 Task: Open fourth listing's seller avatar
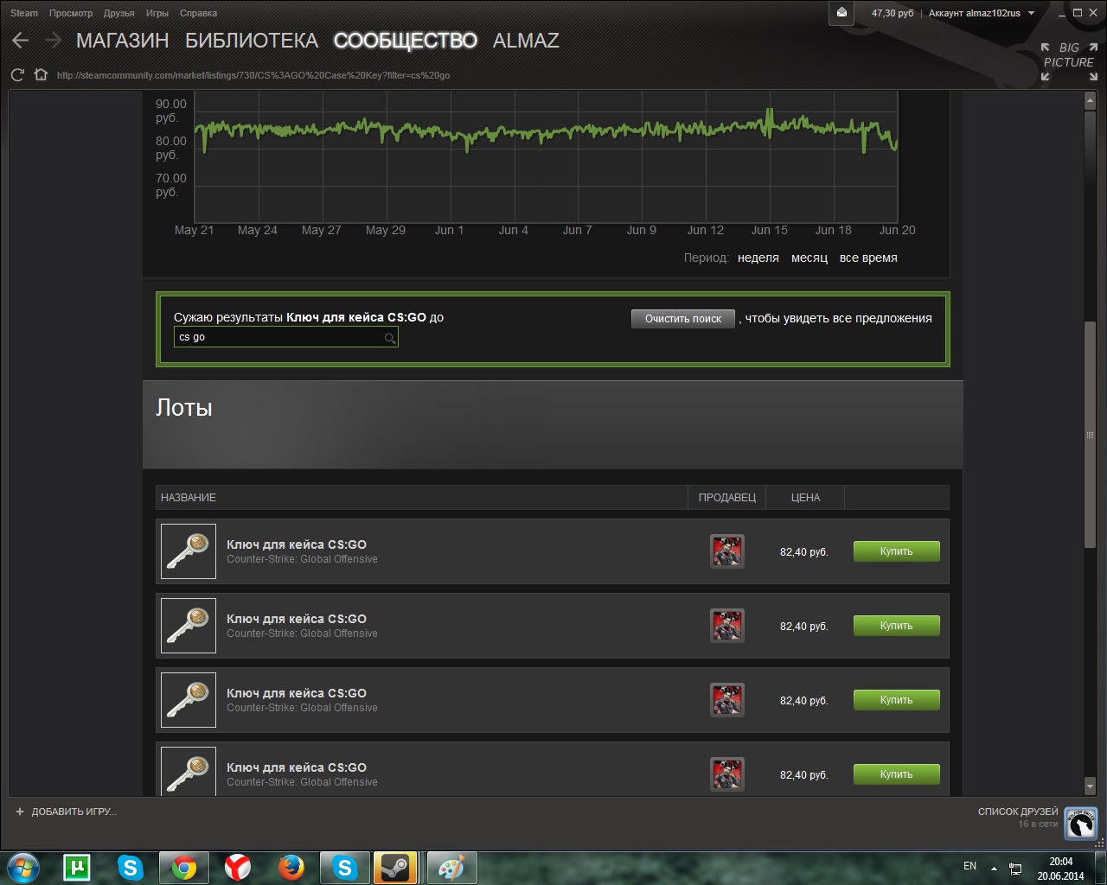point(727,774)
